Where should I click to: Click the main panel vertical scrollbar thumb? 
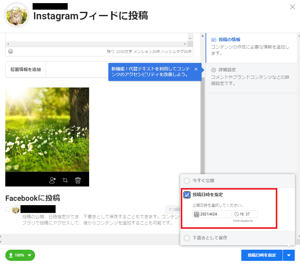point(202,126)
